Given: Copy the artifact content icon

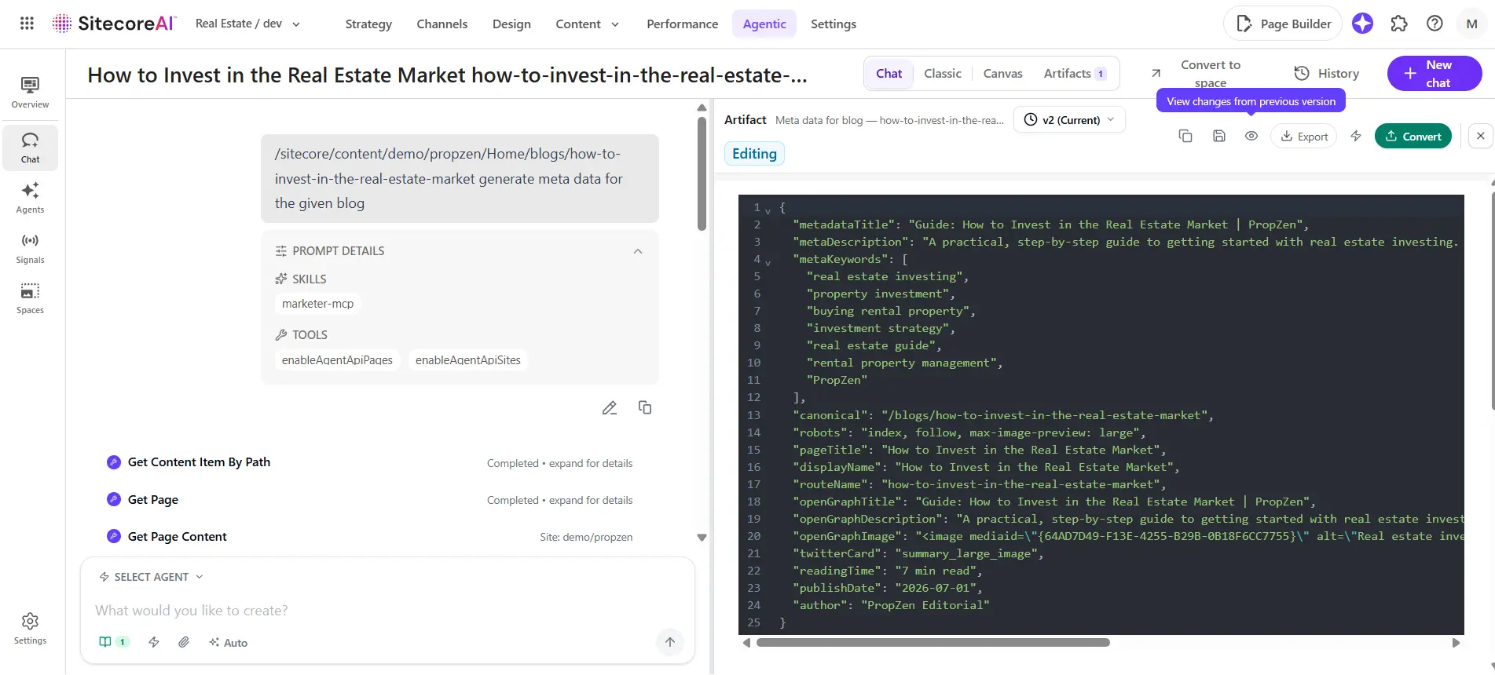Looking at the screenshot, I should tap(1185, 136).
